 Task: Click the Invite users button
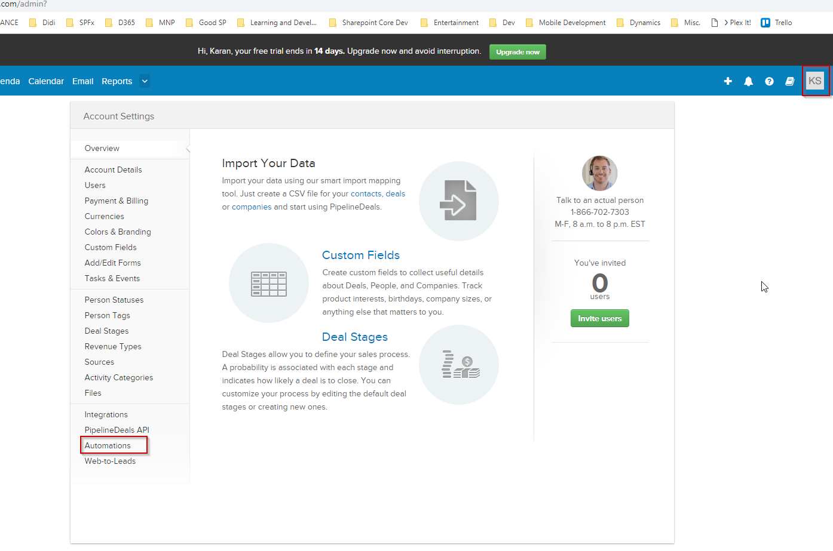pos(599,318)
